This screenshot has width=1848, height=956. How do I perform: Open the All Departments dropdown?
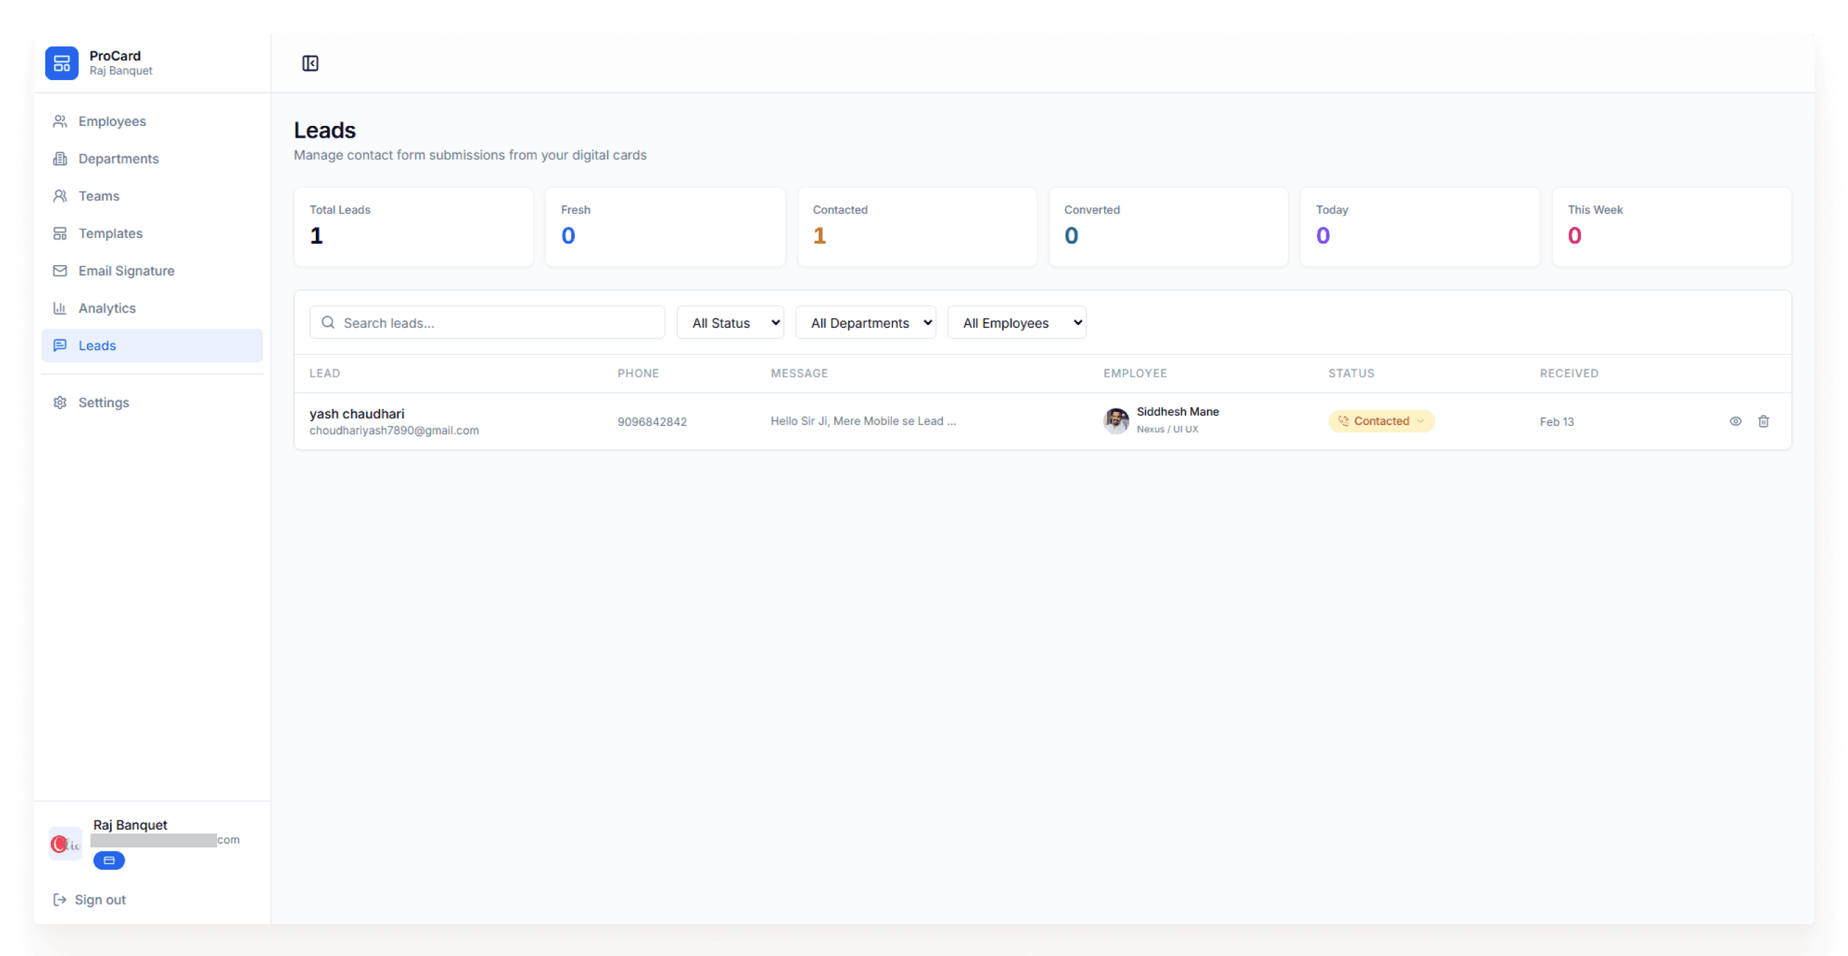(x=865, y=322)
